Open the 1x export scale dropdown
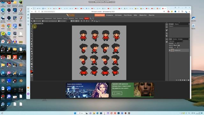204x115 pixels. pos(69,21)
